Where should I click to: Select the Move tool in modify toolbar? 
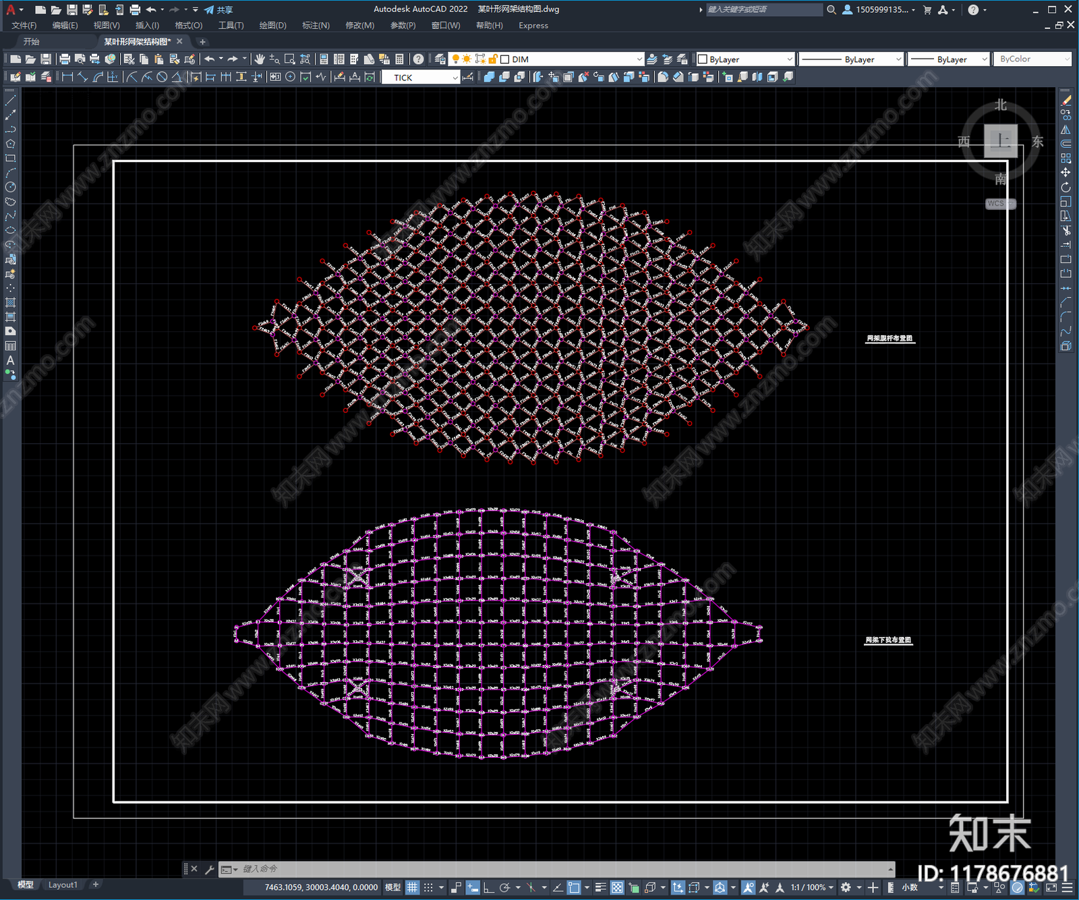[x=1066, y=173]
